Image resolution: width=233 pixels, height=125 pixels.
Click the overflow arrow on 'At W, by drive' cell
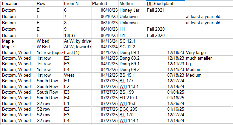90,41
